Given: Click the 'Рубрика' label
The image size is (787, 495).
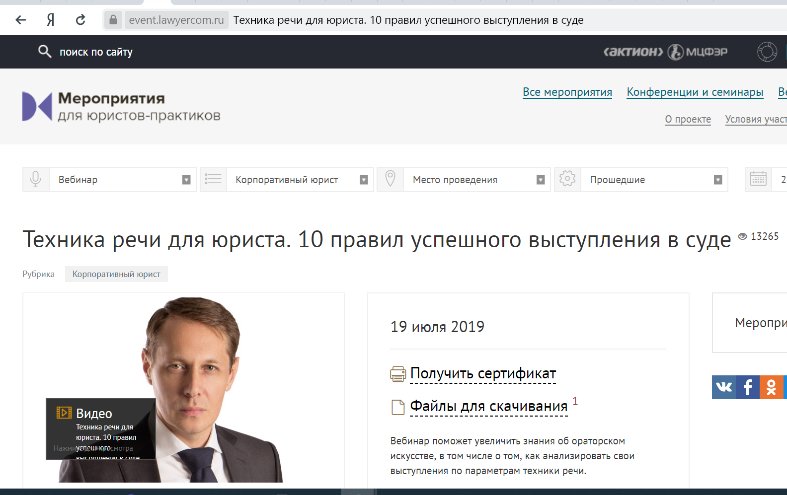Looking at the screenshot, I should coord(38,274).
